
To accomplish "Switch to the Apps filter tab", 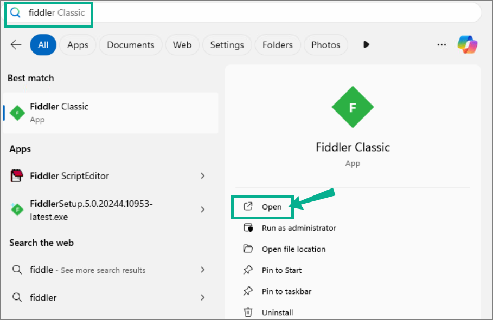I will [78, 45].
